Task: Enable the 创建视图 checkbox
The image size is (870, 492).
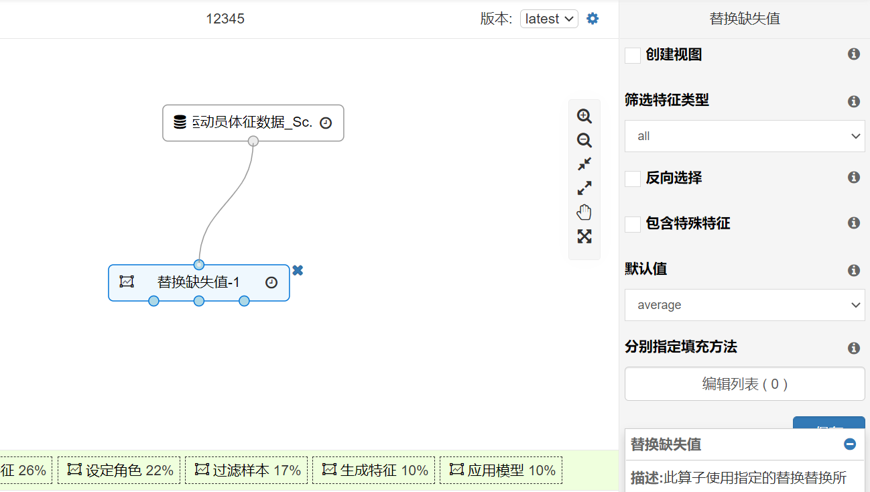Action: (x=633, y=56)
